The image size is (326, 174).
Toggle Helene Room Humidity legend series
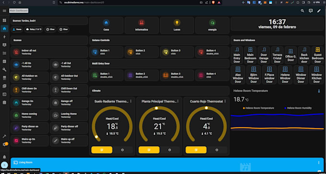click(298, 108)
